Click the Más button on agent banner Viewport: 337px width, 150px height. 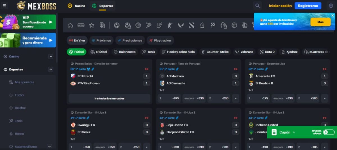(x=320, y=22)
